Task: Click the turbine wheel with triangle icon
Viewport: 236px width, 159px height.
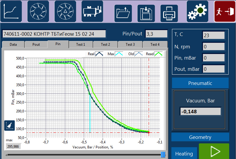Action: (x=65, y=11)
